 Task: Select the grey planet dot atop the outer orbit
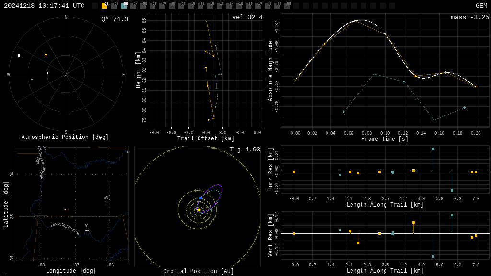point(214,148)
